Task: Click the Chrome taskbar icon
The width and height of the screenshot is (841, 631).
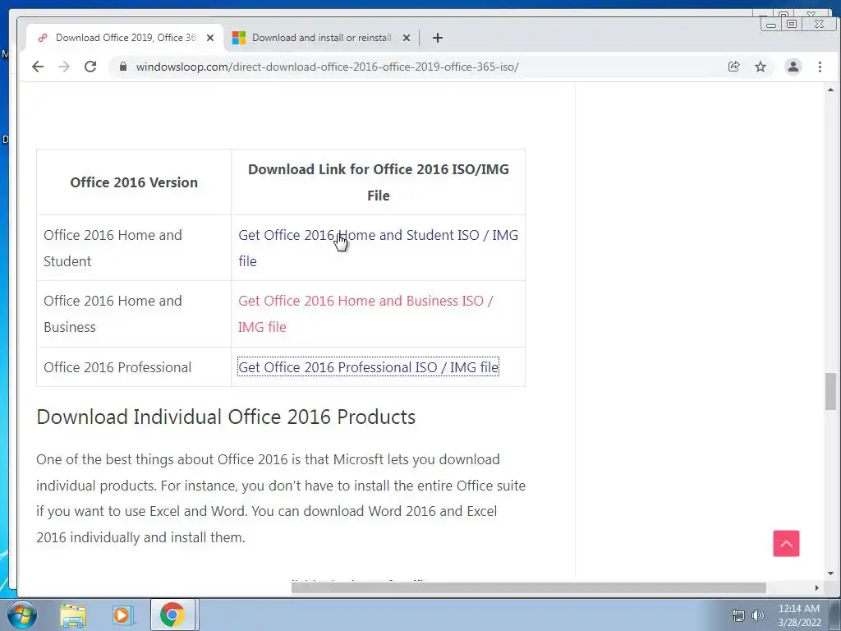Action: (172, 615)
